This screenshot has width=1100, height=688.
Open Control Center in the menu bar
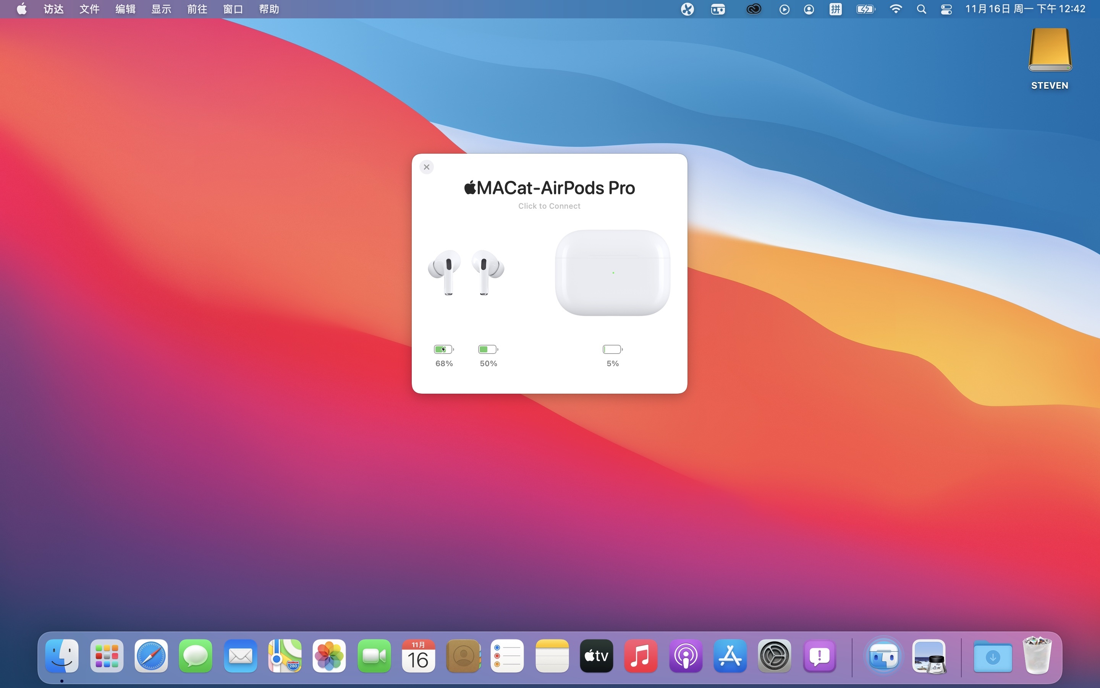(946, 9)
